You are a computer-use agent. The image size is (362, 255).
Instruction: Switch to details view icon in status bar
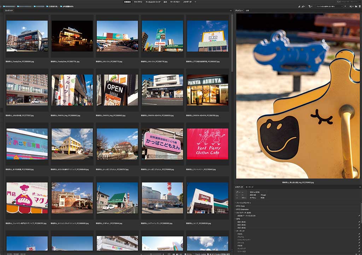point(177,254)
